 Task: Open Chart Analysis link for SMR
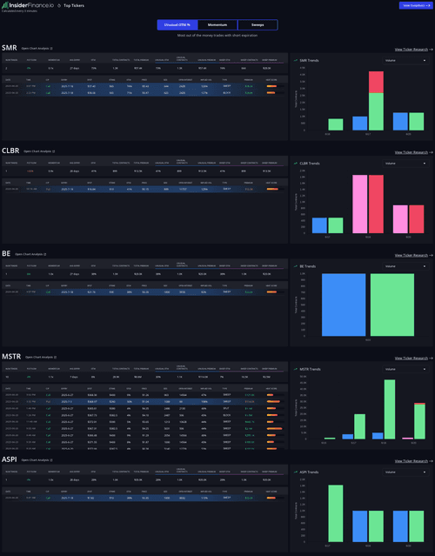(35, 49)
